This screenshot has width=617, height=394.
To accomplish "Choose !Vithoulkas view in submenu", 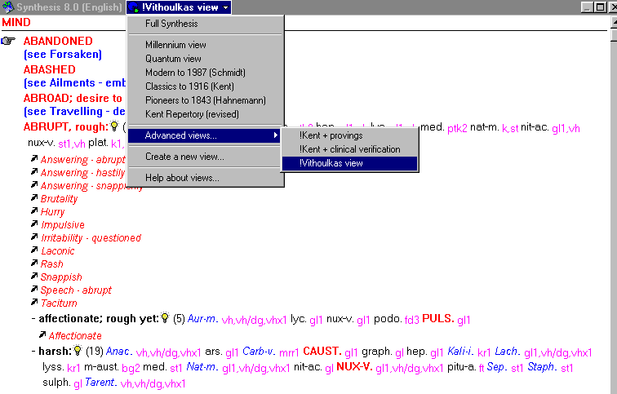I will pos(350,163).
